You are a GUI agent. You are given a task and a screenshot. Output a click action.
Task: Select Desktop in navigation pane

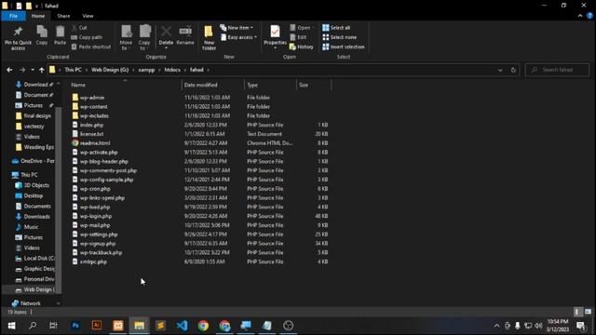(30, 195)
